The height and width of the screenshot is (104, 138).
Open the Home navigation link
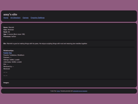(x=6, y=18)
